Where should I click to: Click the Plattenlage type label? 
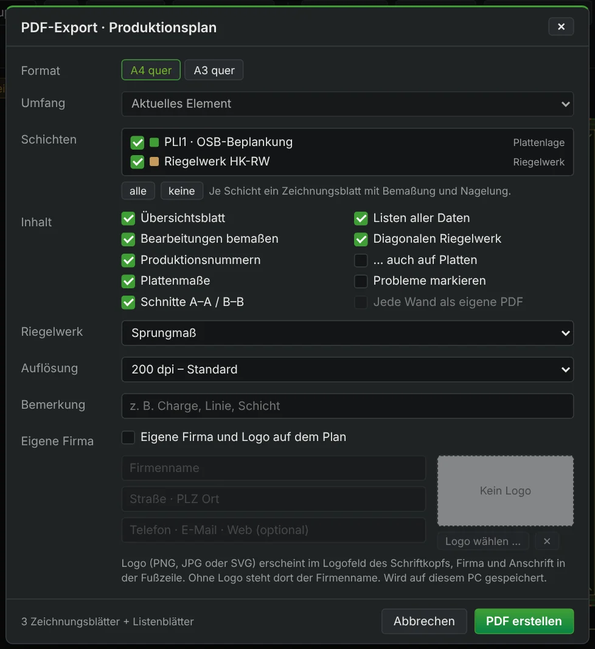pyautogui.click(x=538, y=143)
